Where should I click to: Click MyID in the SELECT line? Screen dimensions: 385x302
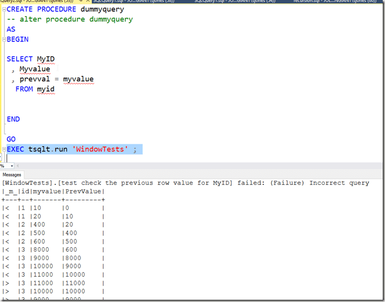46,59
